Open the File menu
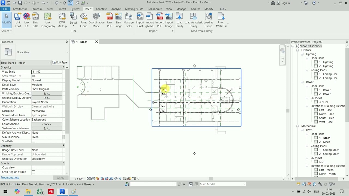The height and width of the screenshot is (196, 349). tap(5, 9)
